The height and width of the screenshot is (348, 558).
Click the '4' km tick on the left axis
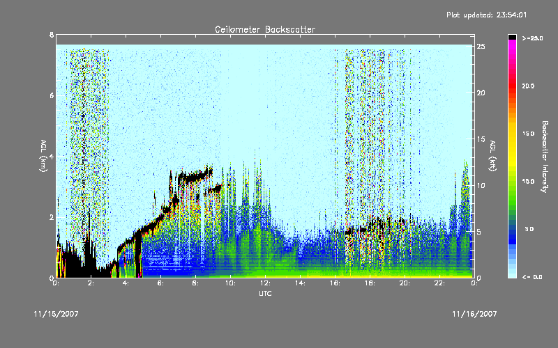(52, 156)
